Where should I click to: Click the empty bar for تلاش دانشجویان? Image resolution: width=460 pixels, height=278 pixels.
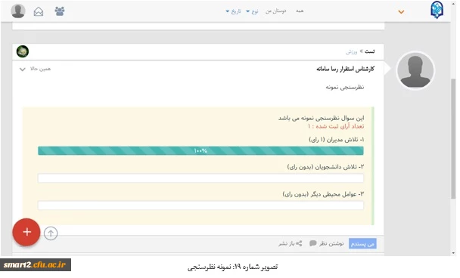[x=200, y=178]
